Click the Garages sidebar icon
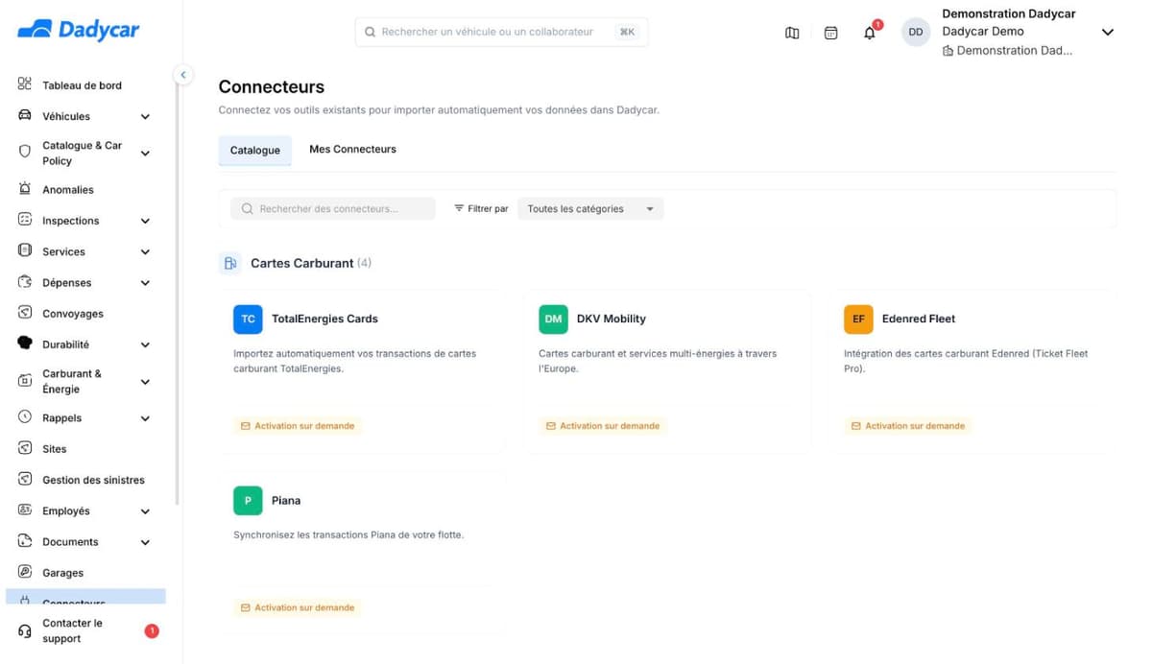This screenshot has width=1152, height=664. pos(25,572)
